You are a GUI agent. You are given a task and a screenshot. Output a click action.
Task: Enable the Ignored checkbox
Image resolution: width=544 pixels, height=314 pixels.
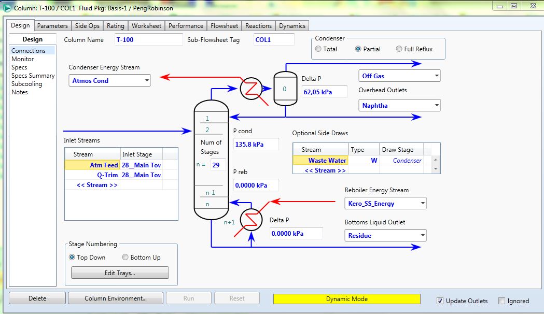point(501,301)
